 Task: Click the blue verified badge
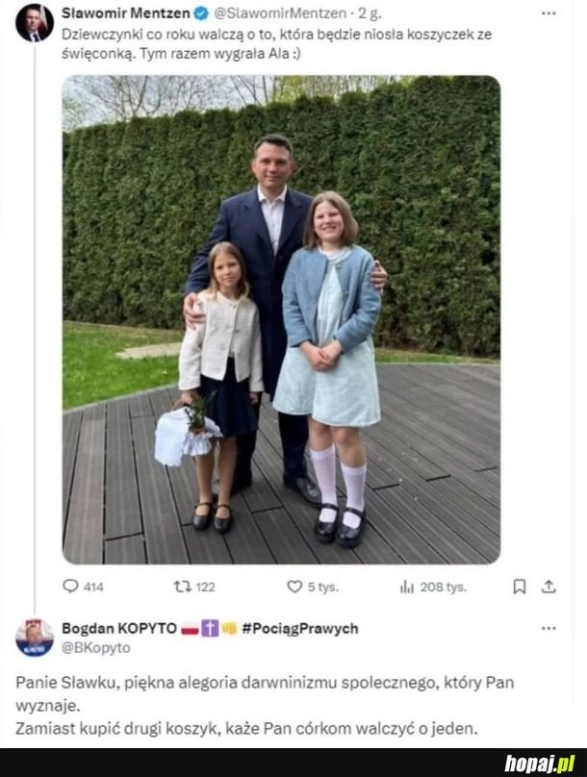click(x=201, y=13)
